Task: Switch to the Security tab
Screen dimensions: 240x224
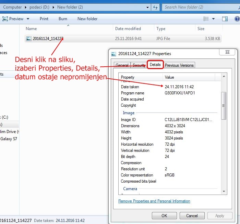Action: [139, 65]
